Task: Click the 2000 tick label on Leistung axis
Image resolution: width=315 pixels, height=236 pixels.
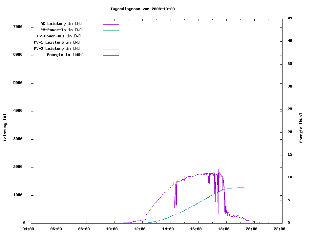Action: click(x=18, y=167)
